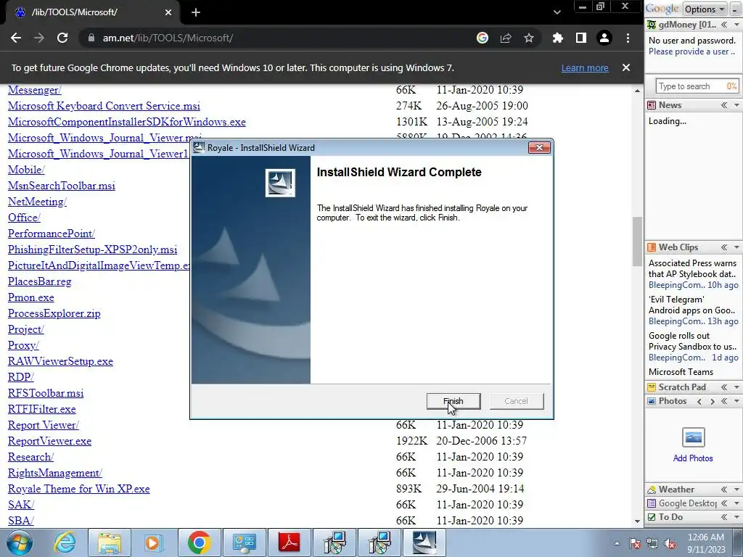
Task: Open muted volume tray icon
Action: [x=670, y=543]
